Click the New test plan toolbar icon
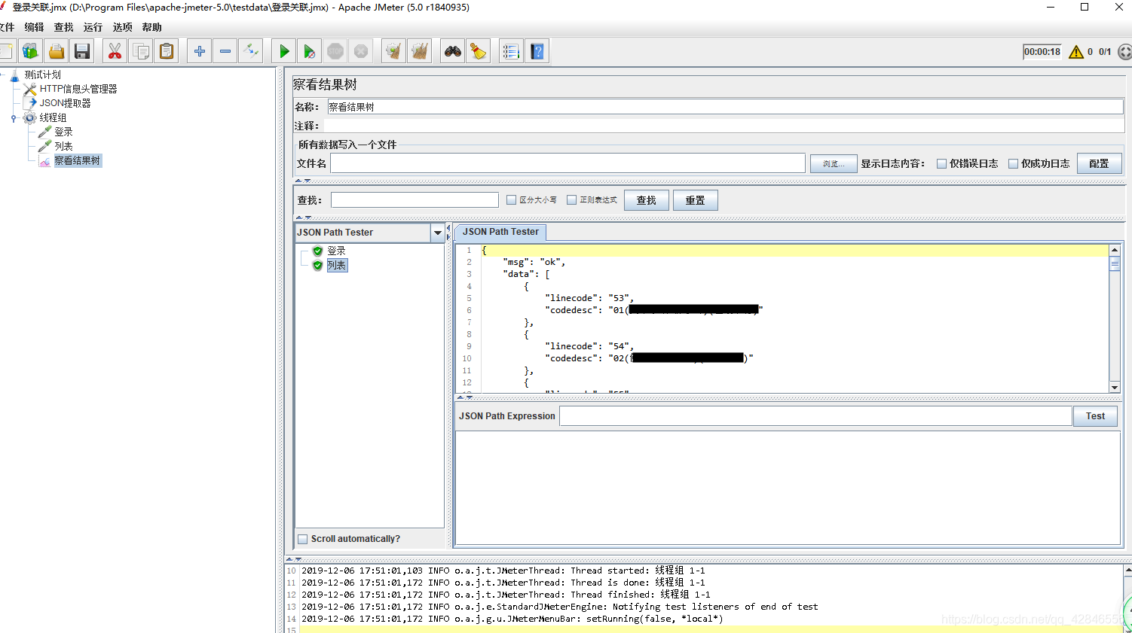 [x=5, y=51]
